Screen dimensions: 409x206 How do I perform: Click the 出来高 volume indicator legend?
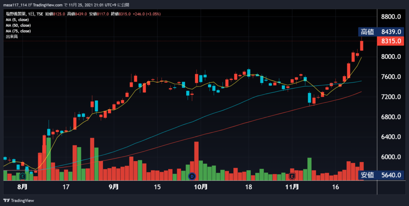(x=12, y=37)
